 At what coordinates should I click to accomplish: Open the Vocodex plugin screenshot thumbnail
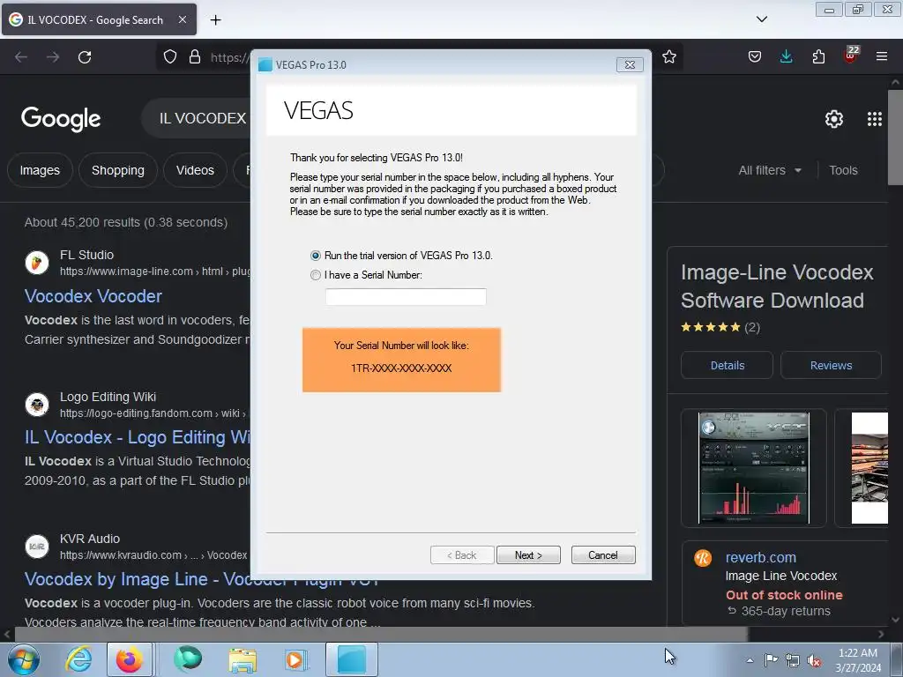point(754,468)
